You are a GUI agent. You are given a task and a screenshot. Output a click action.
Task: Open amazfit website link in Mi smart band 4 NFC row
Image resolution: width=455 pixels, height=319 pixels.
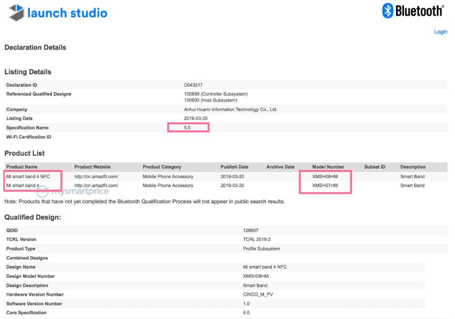(x=96, y=177)
